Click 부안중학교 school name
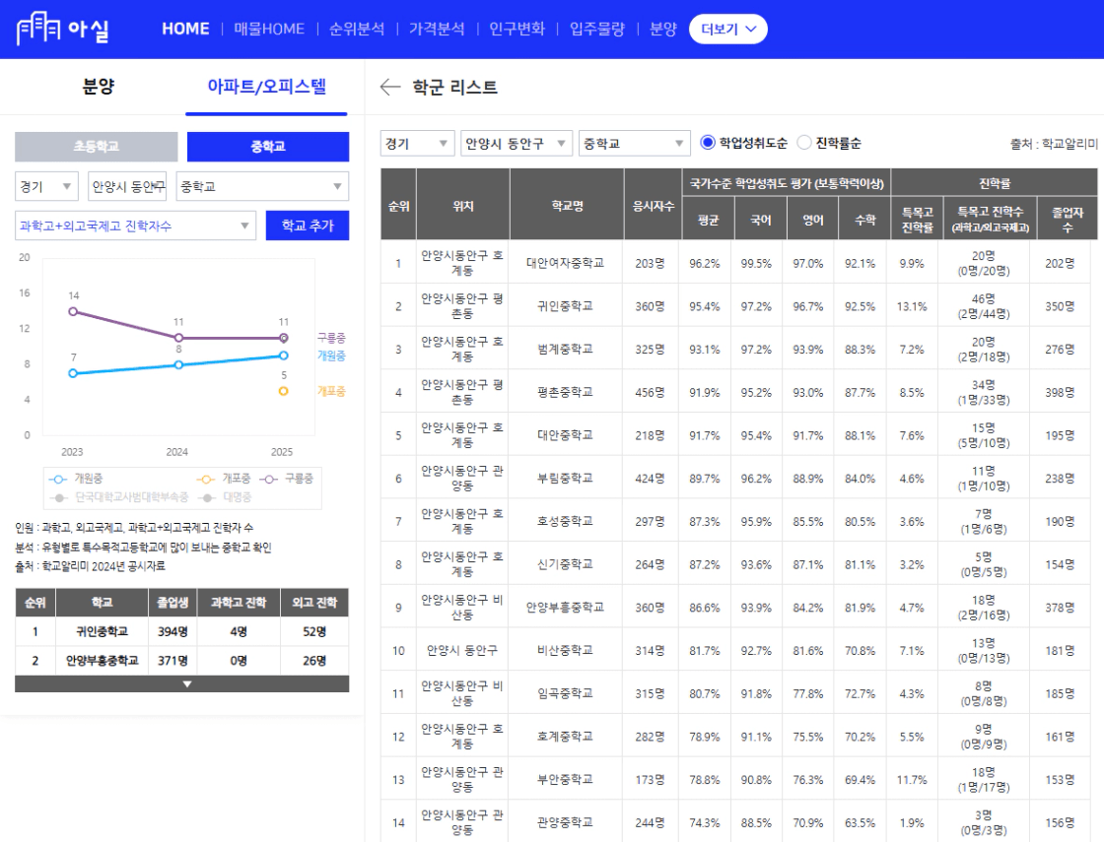This screenshot has height=842, width=1104. pyautogui.click(x=566, y=779)
